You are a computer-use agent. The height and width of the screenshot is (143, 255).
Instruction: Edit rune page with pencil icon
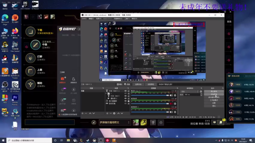click(94, 123)
